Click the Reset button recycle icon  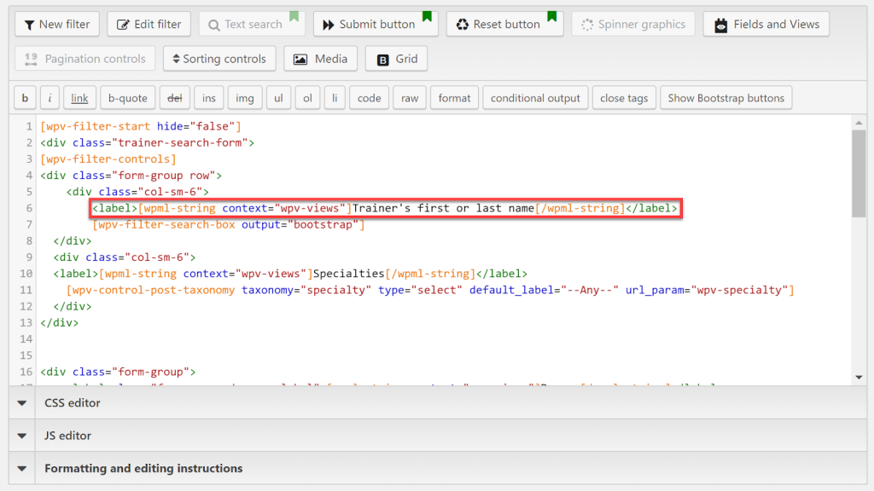[x=463, y=25]
